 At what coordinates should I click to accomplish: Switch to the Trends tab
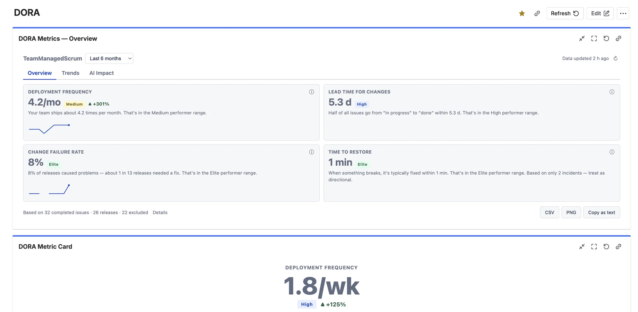(70, 73)
